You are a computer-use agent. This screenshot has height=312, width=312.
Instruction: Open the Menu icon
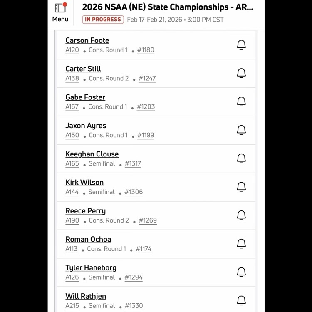pyautogui.click(x=60, y=12)
